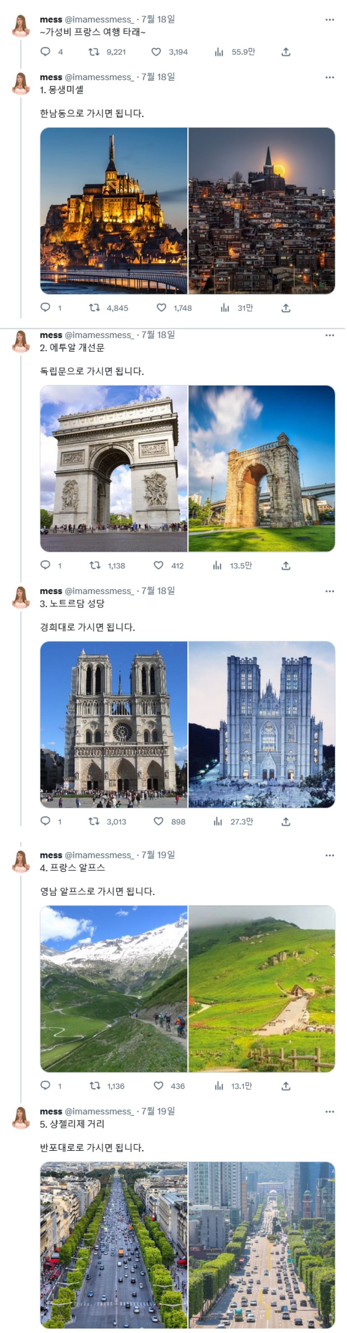Click the profile avatar on the 에투알 개선문 tweet
This screenshot has height=1333, width=347.
pyautogui.click(x=21, y=341)
